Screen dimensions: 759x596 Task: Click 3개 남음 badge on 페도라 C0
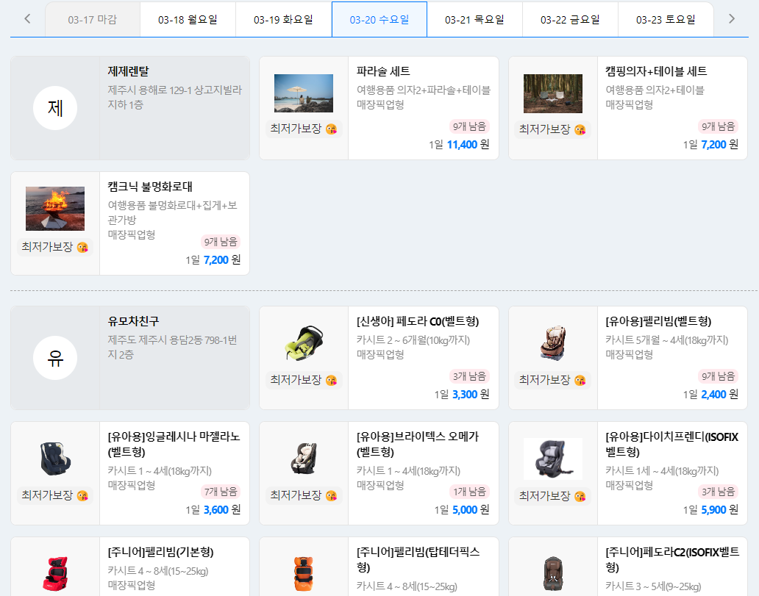click(x=469, y=376)
